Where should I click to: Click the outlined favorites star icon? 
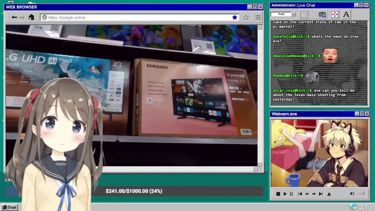(246, 18)
